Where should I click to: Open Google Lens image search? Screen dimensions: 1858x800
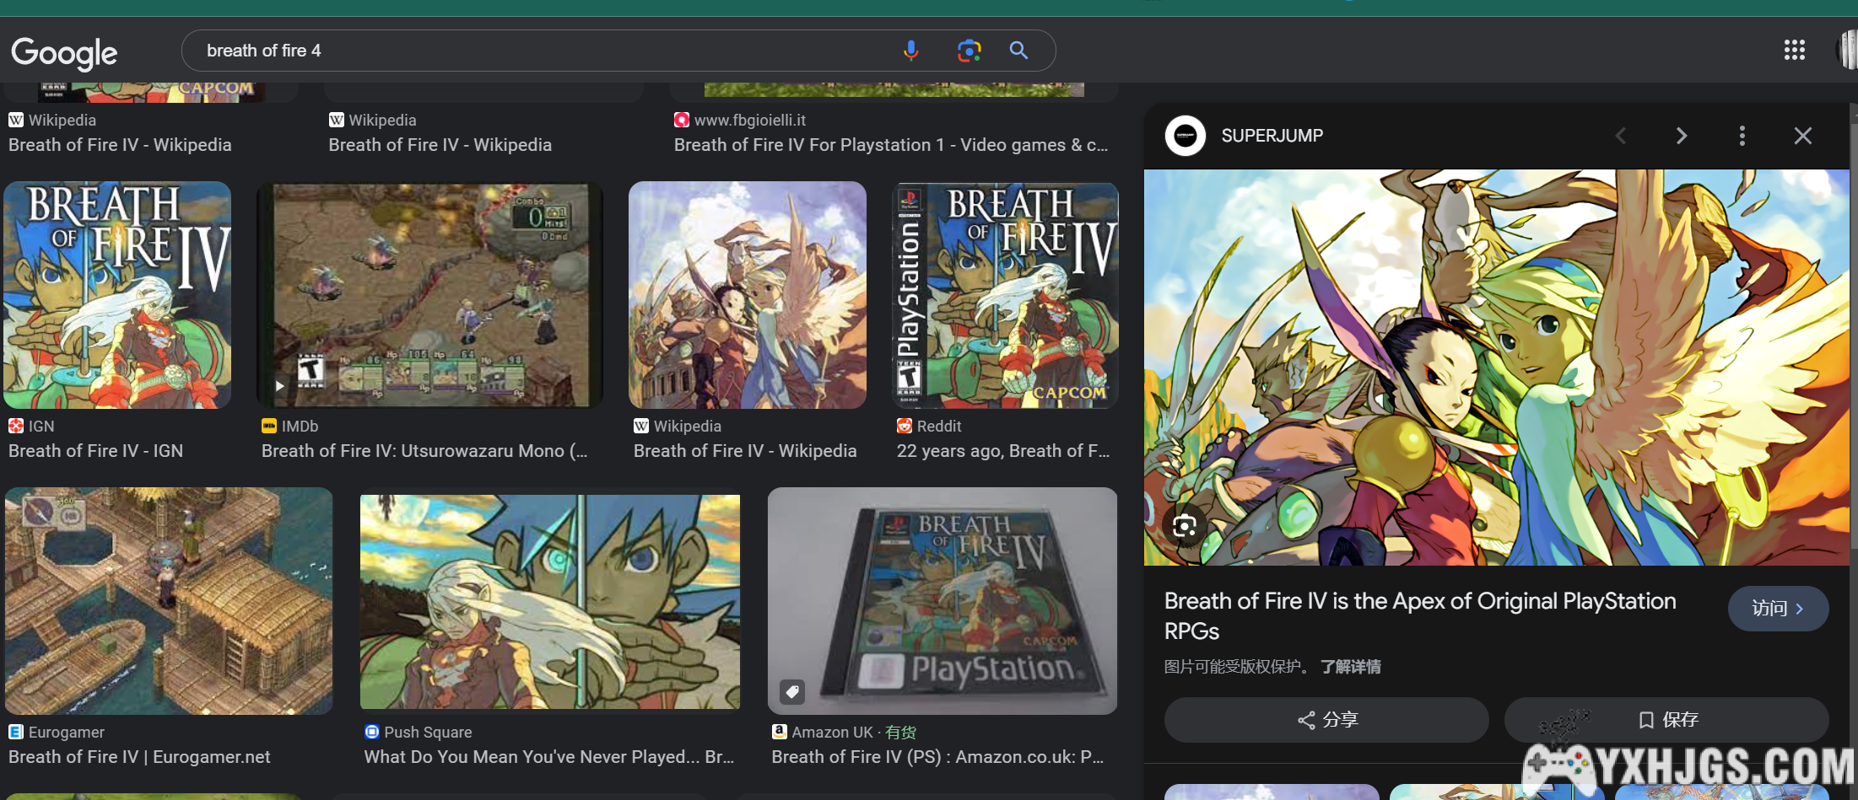point(969,51)
